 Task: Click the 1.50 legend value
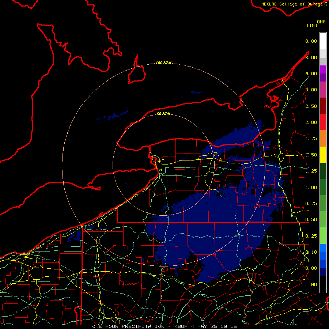tap(311, 155)
